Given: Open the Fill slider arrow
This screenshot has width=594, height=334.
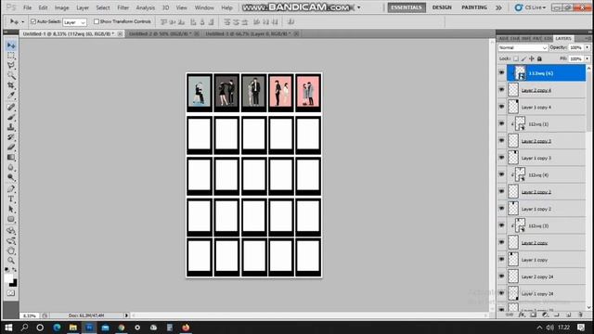Looking at the screenshot, I should click(588, 58).
